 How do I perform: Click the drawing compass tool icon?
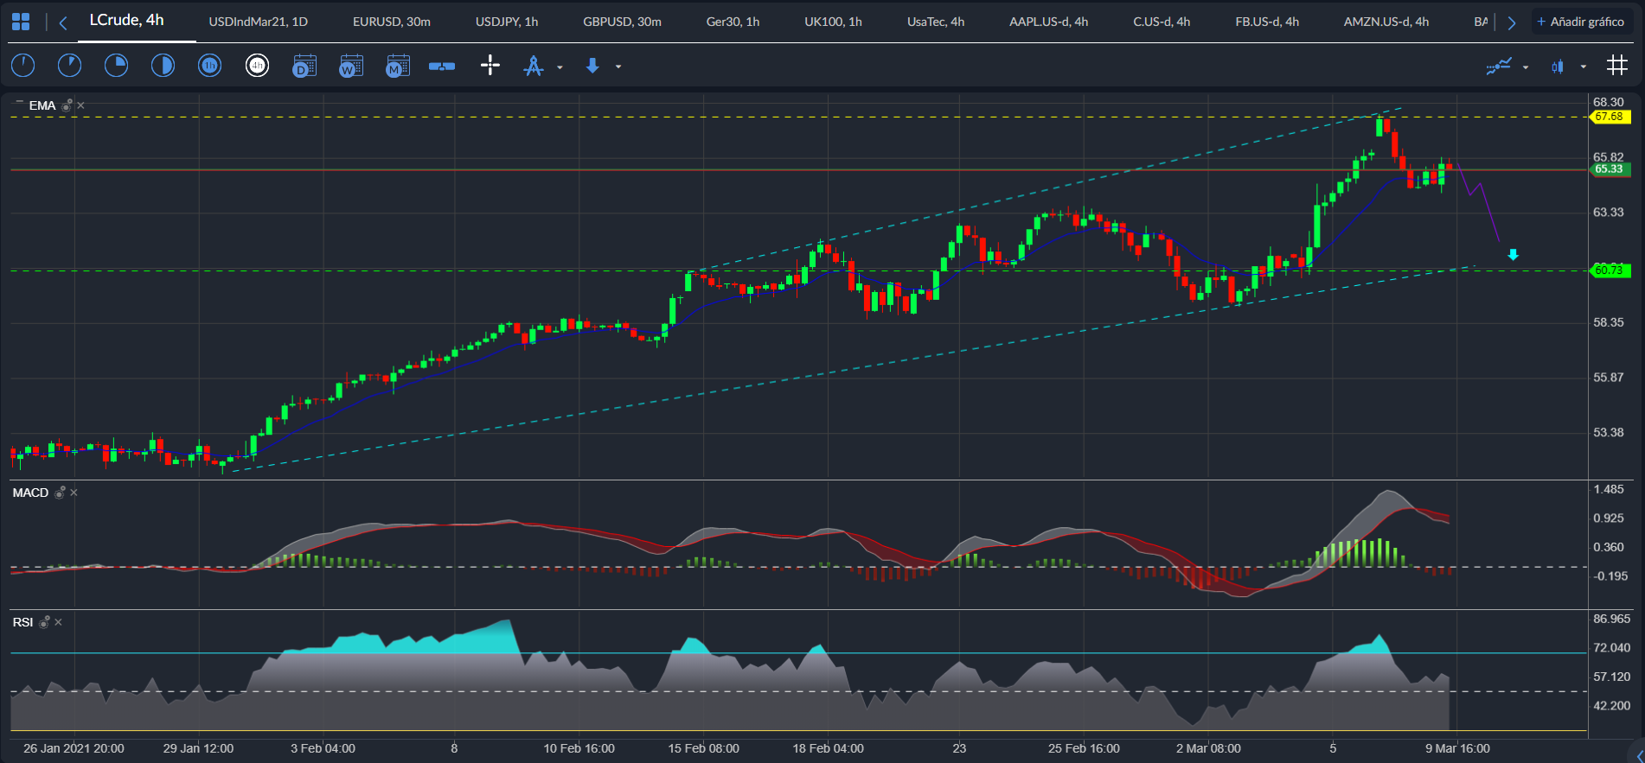click(534, 66)
